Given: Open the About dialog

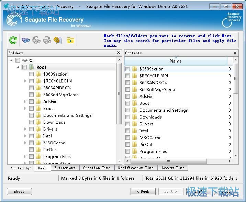Looking at the screenshot, I should click(19, 191).
